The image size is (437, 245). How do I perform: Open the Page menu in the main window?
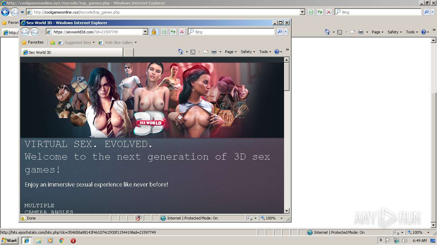click(378, 32)
